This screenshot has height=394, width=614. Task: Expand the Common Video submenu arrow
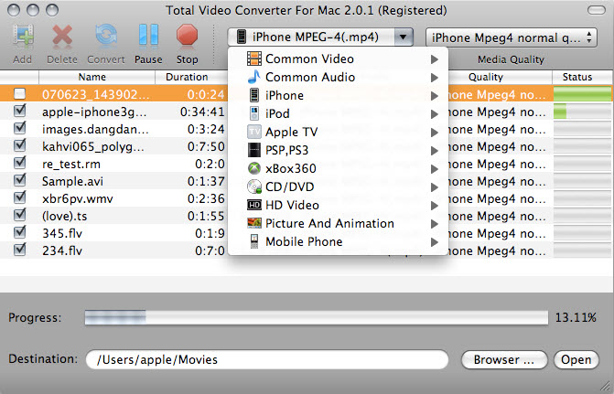(434, 59)
